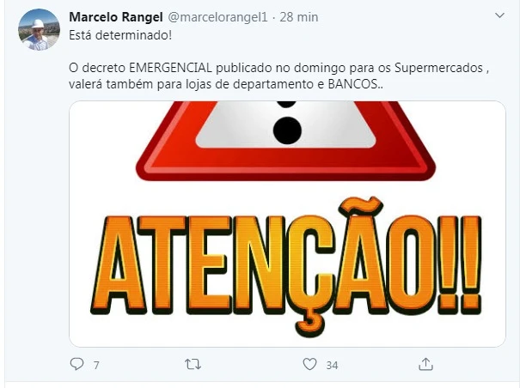520x388 pixels.
Task: Click the text line mentioning BANCOS
Action: click(226, 84)
